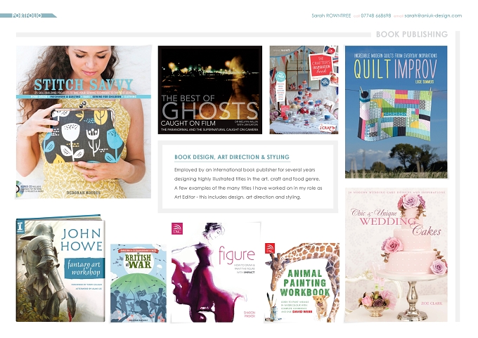
Task: Open the Chic & Unique Wedding Cakes cover
Action: (x=396, y=255)
